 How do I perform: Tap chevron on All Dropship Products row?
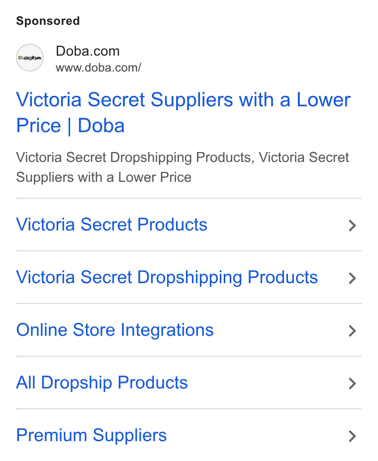(352, 384)
